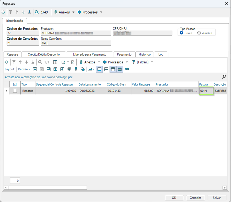Click the pin icon in layout toolbar
This screenshot has height=202, width=231.
point(76,69)
